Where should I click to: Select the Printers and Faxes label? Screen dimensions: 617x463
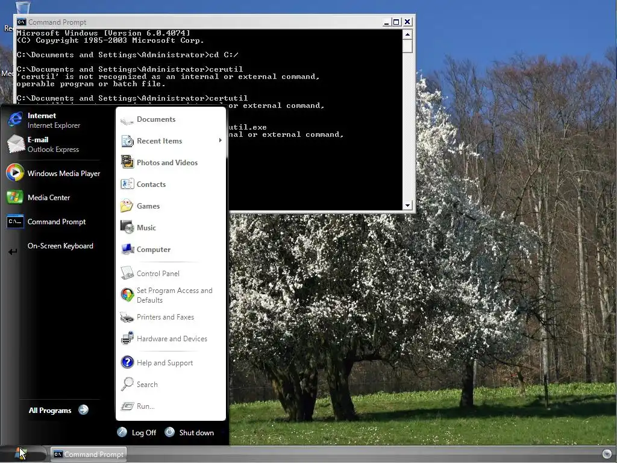[165, 317]
